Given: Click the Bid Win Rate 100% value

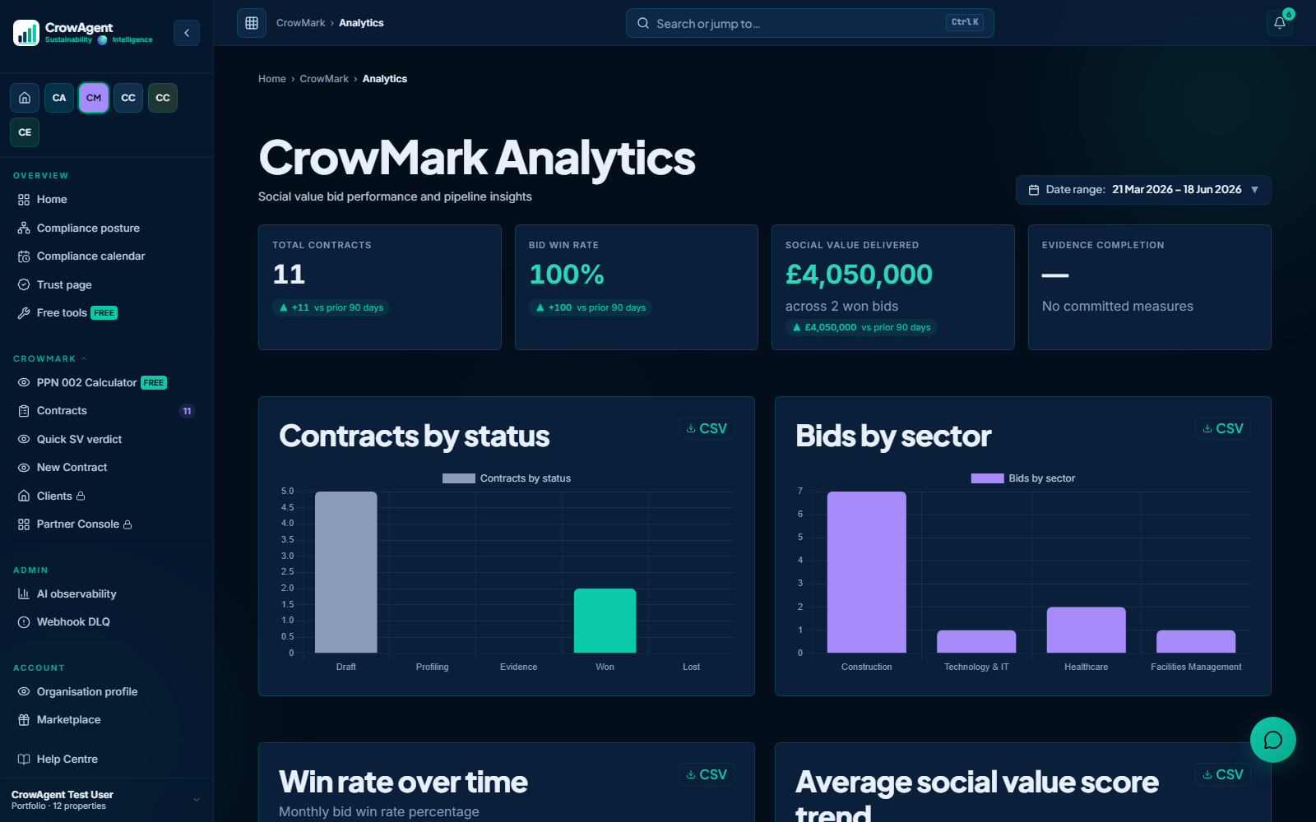Looking at the screenshot, I should [567, 275].
